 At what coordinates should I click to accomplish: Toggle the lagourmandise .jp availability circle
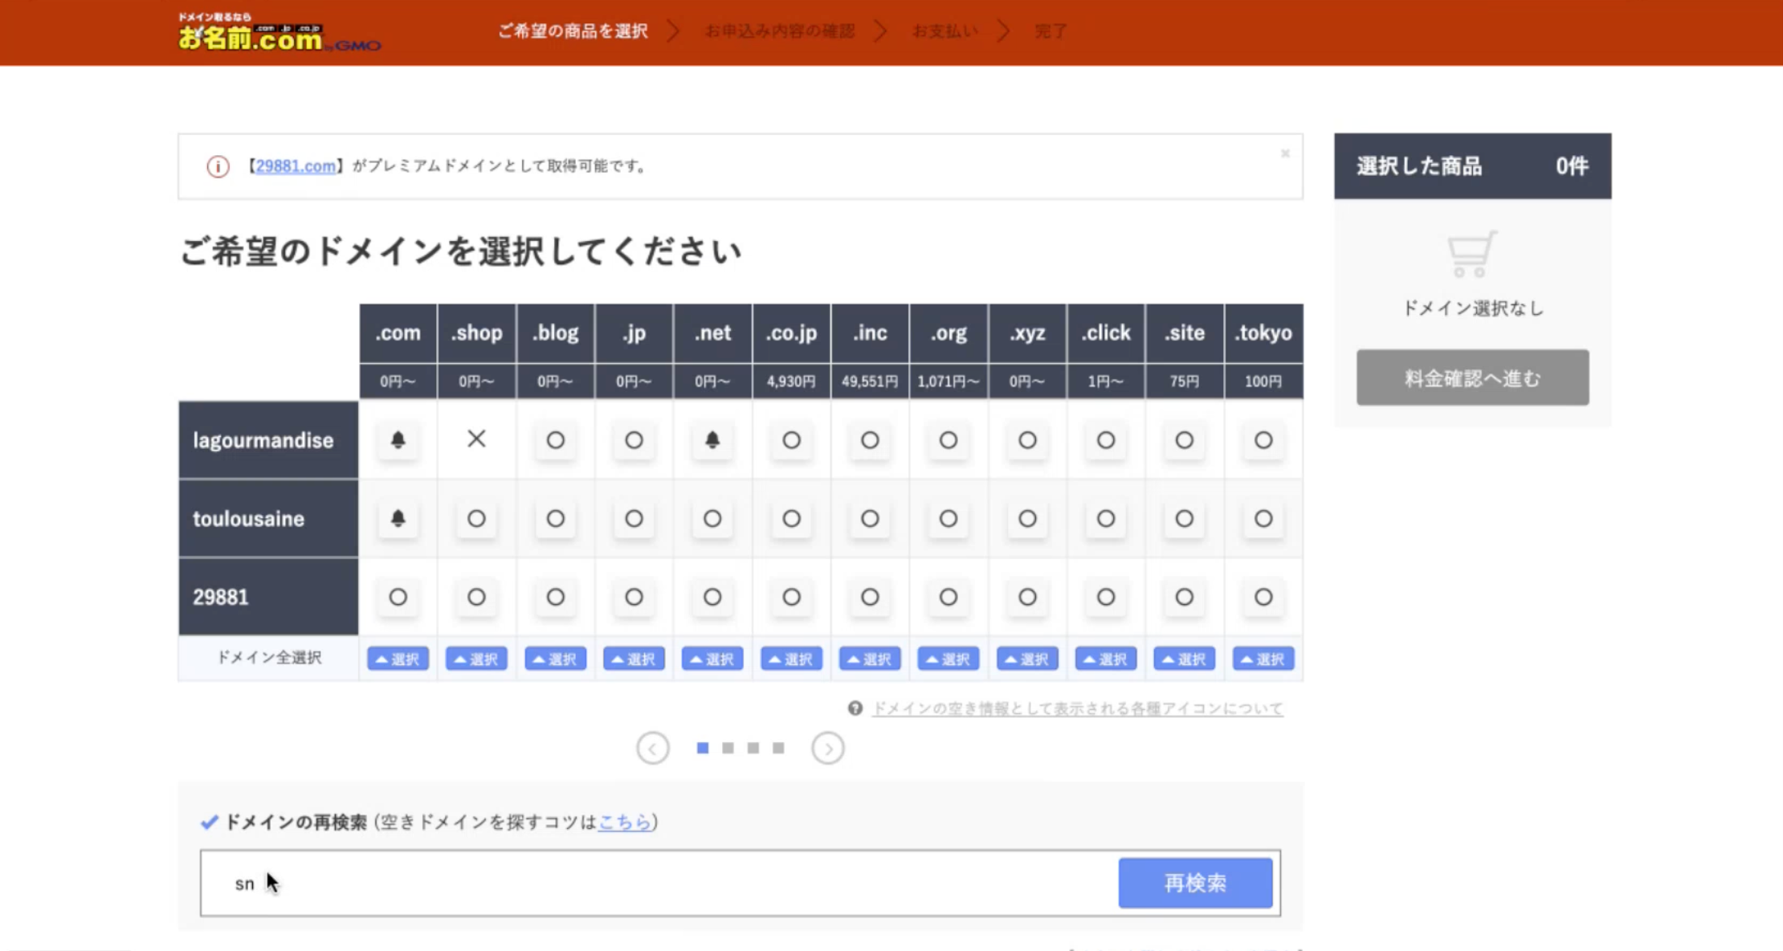pos(634,440)
